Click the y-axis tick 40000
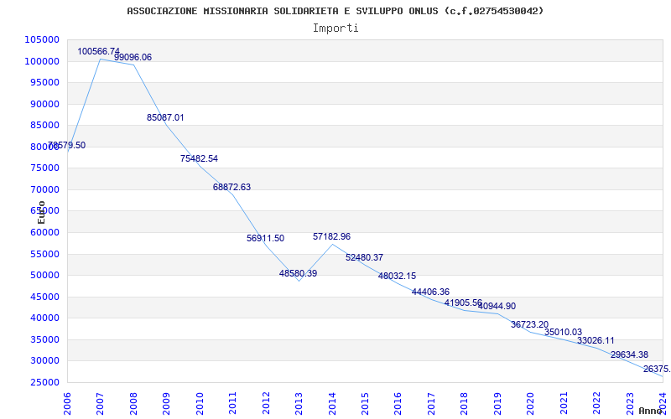Image resolution: width=671 pixels, height=419 pixels. [44, 318]
